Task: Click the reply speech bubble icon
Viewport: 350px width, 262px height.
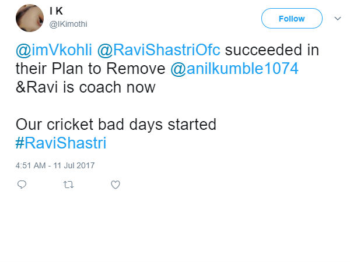Action: [x=22, y=185]
